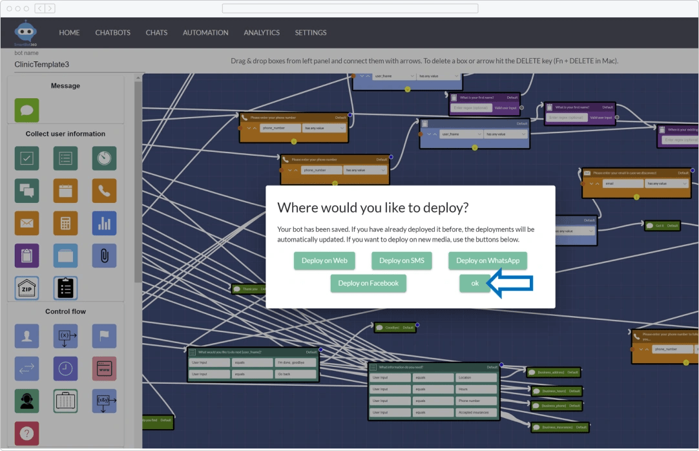
Task: Select the flag icon under Control flow
Action: (x=104, y=336)
